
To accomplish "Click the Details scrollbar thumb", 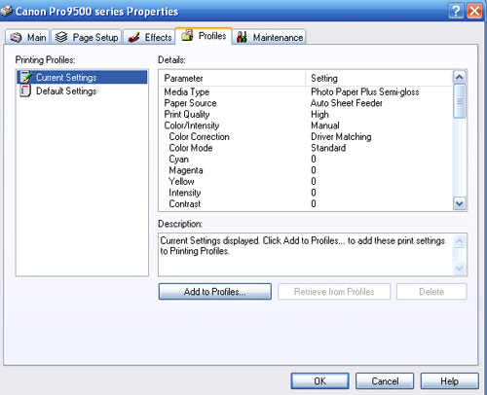I will click(x=460, y=101).
